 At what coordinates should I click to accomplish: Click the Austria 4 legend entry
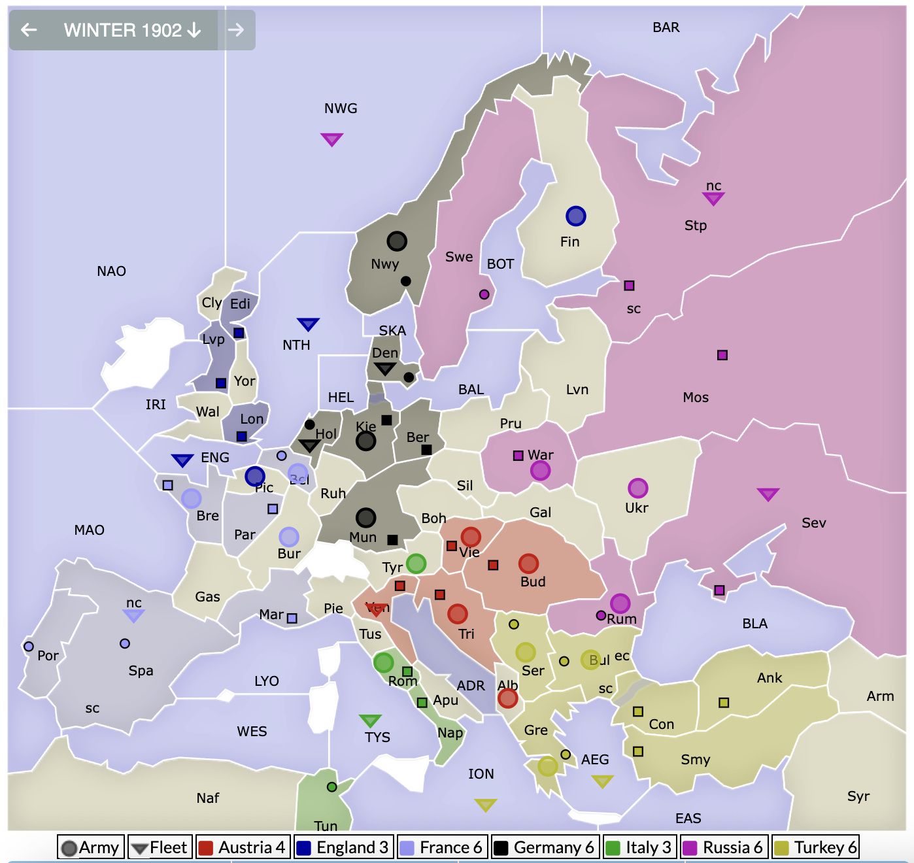243,847
